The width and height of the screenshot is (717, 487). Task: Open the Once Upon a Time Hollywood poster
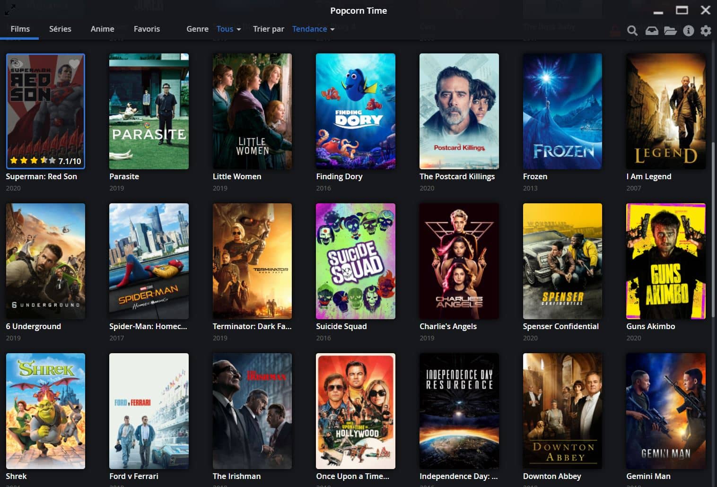(356, 411)
